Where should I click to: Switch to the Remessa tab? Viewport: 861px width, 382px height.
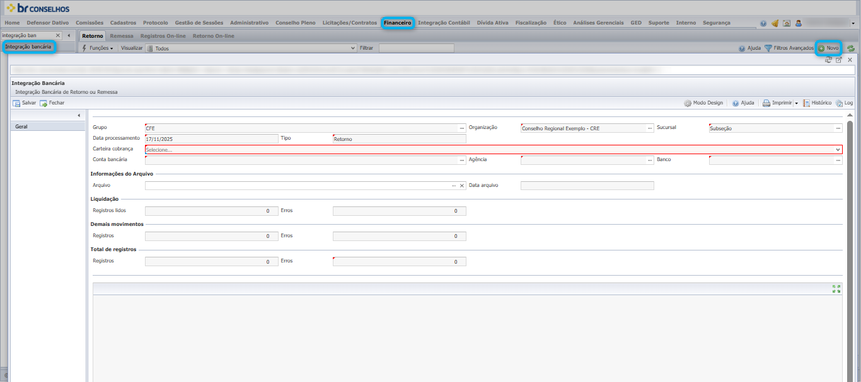point(122,36)
